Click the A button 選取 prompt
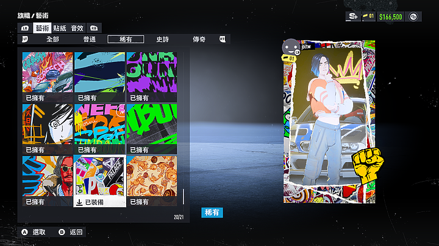This screenshot has width=439, height=246. 34,232
